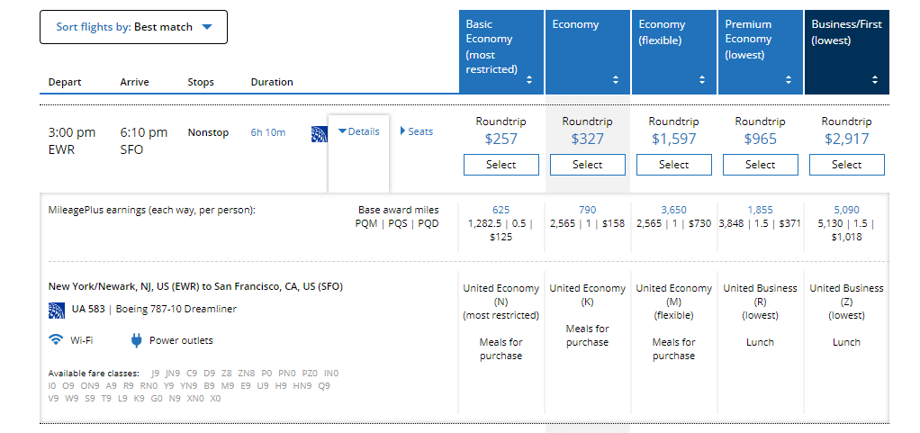The image size is (920, 433).
Task: Click the 1,855 base award miles value
Action: point(761,210)
